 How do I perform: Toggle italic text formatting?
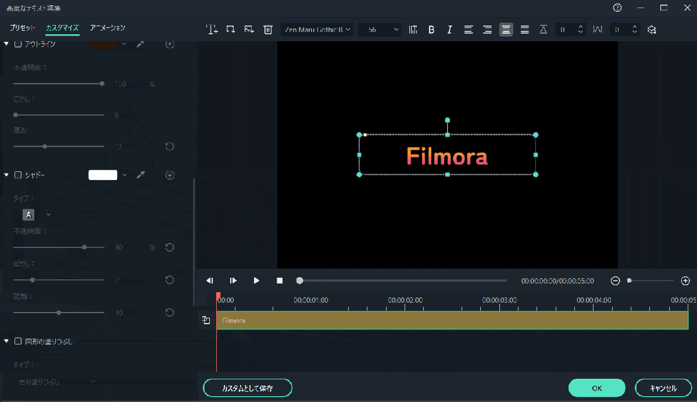pos(449,30)
